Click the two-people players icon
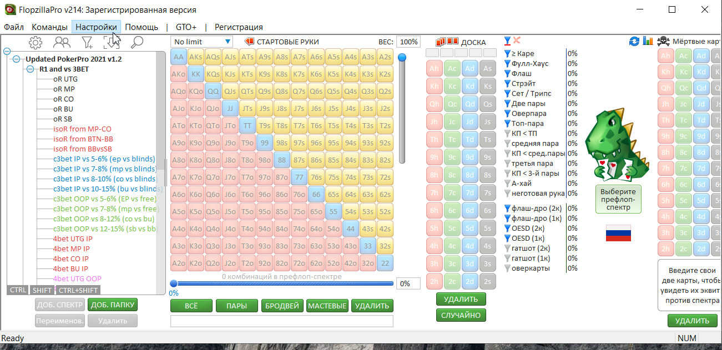The height and width of the screenshot is (350, 722). (x=62, y=42)
